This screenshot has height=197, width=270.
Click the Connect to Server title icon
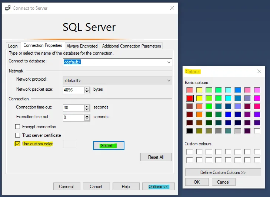[x=8, y=8]
